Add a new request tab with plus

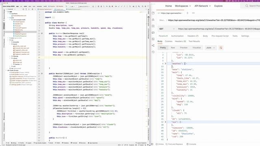click(188, 13)
